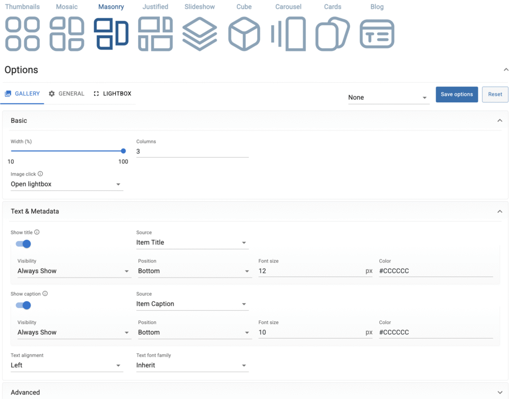515x399 pixels.
Task: Choose the Carousel layout icon
Action: 288,34
